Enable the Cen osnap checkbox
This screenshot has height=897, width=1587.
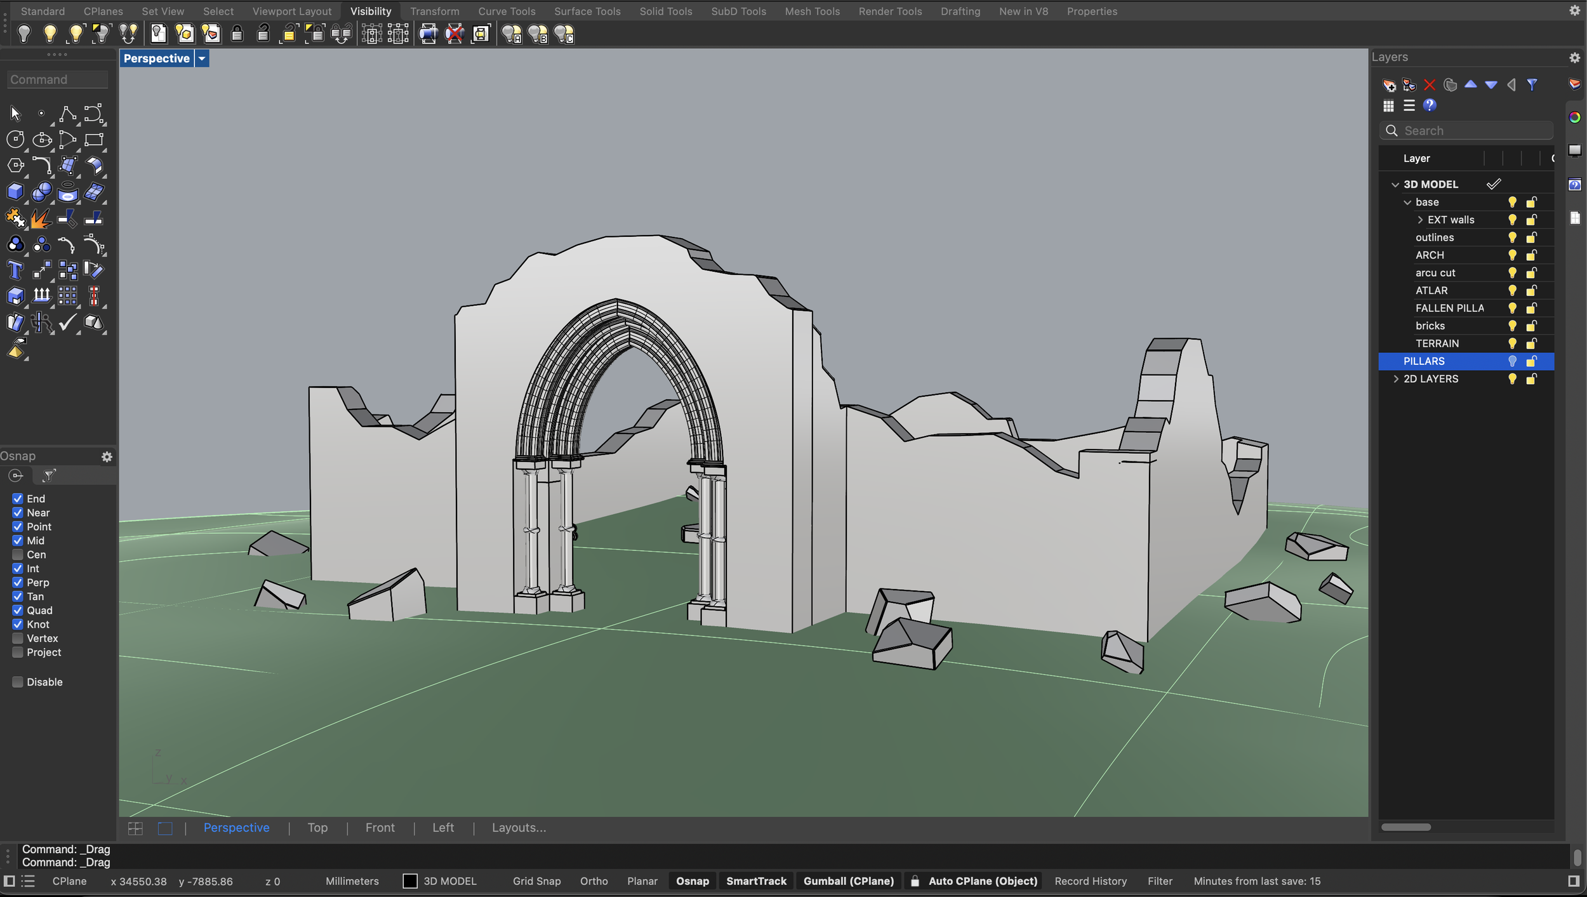pos(18,555)
